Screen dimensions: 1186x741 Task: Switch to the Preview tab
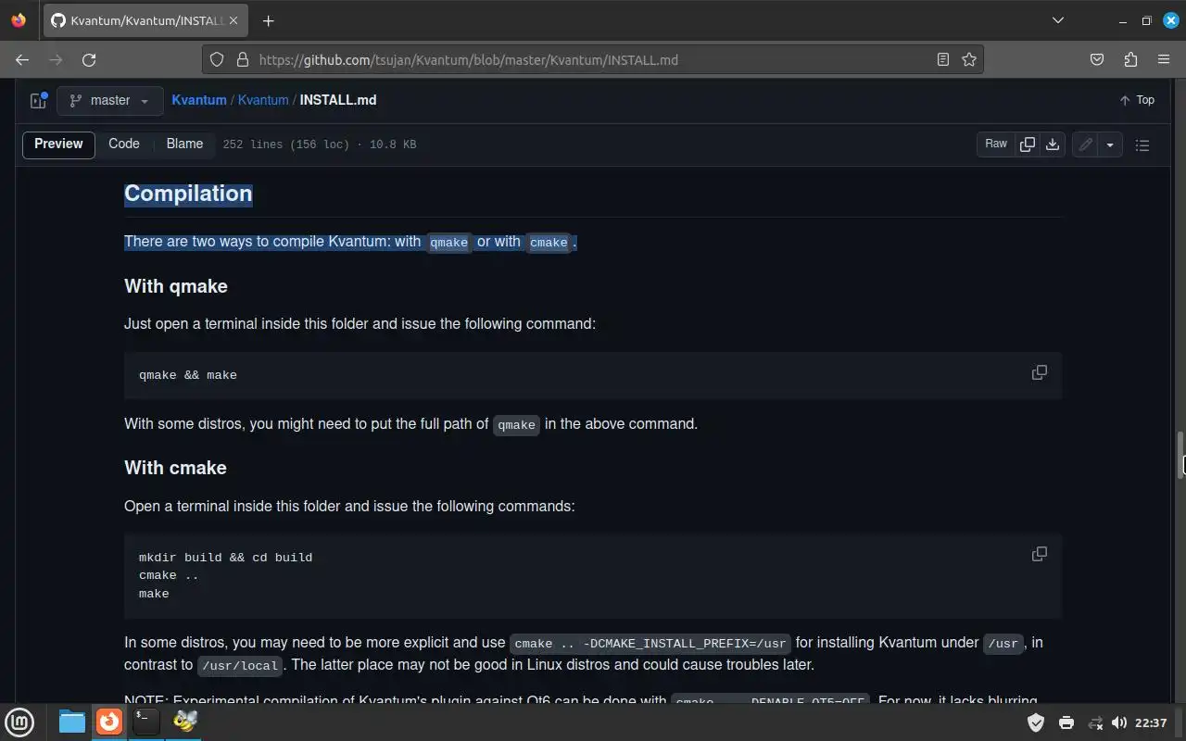[x=58, y=144]
